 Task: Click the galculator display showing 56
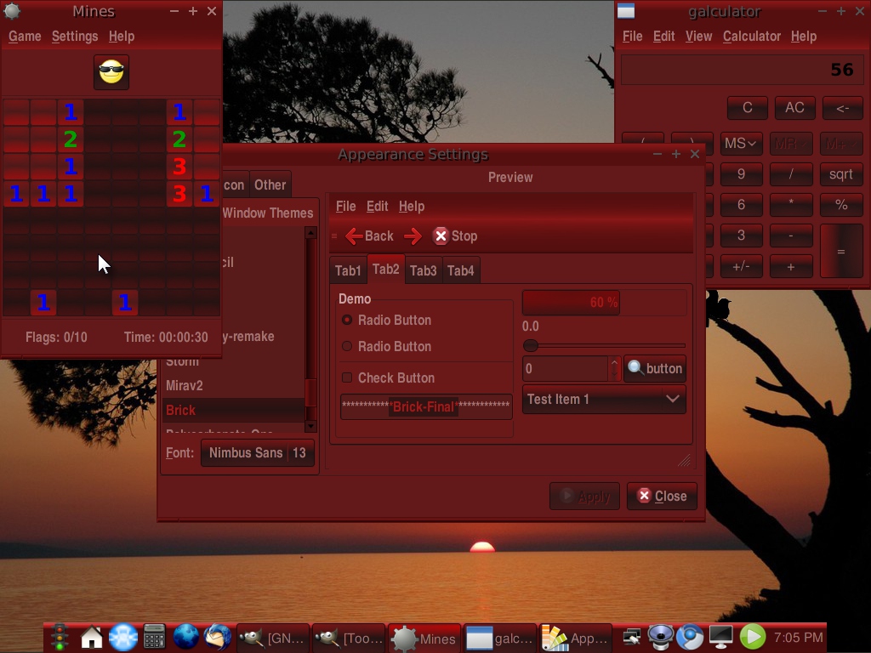[x=742, y=70]
